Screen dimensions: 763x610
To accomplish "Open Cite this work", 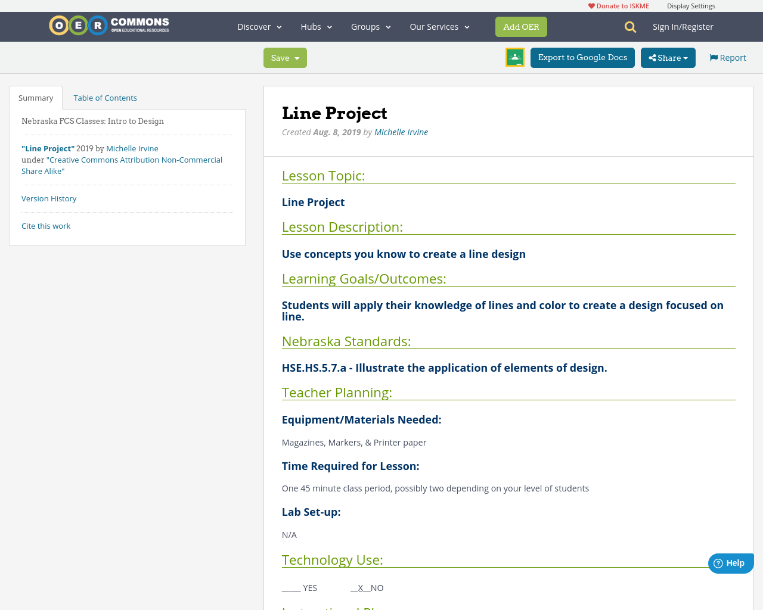I will tap(46, 225).
